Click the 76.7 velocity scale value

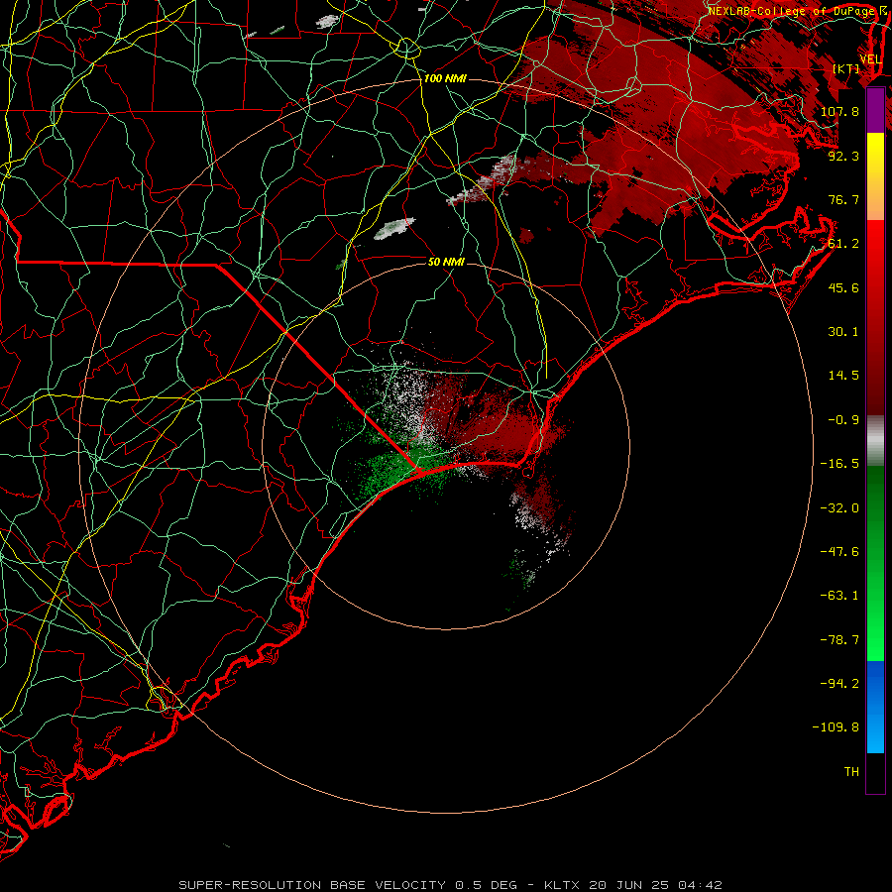click(843, 199)
